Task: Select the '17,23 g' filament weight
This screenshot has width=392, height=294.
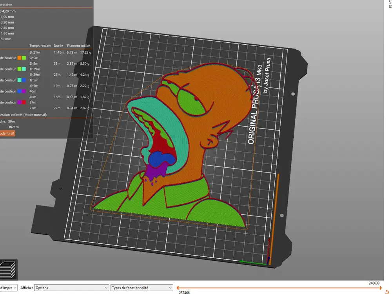Action: [85, 52]
